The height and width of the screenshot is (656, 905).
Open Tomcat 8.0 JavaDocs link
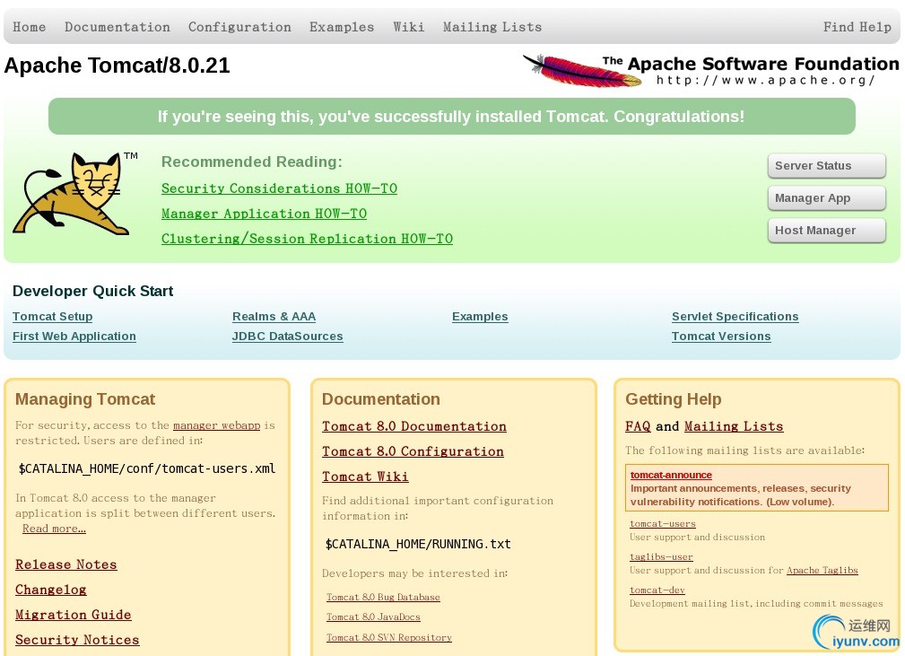(x=373, y=617)
